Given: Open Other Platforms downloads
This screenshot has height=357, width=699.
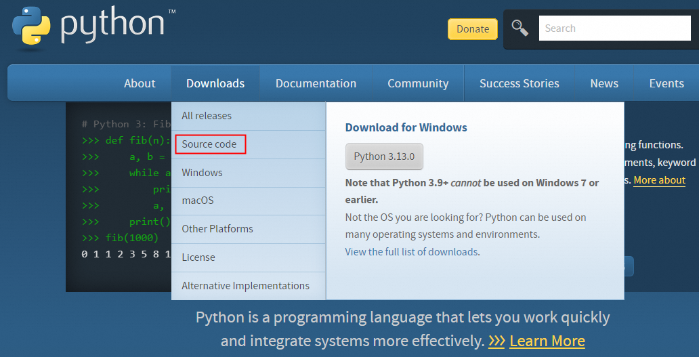Looking at the screenshot, I should click(217, 229).
